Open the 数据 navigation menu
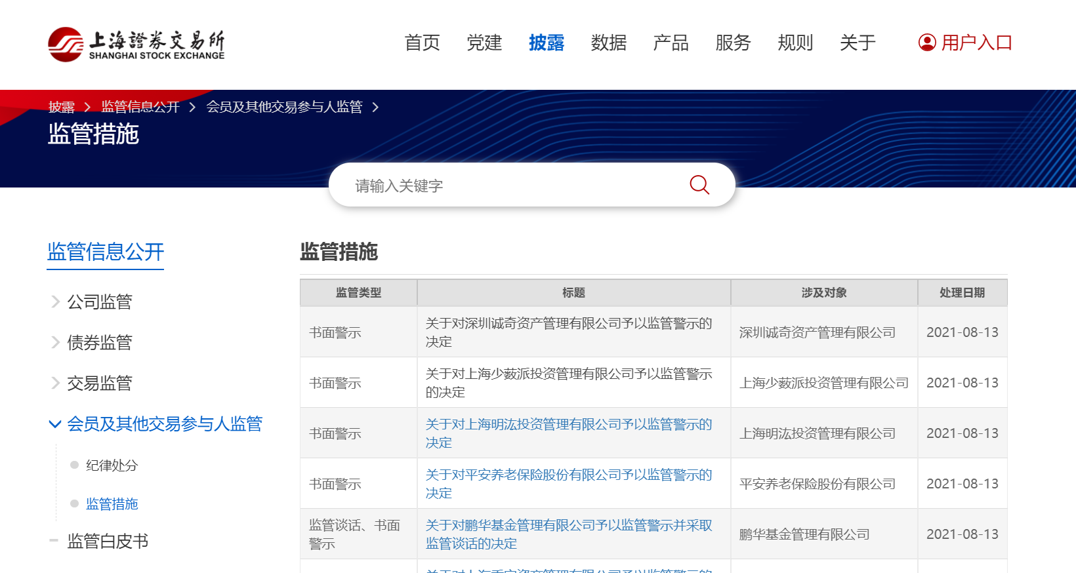Viewport: 1076px width, 573px height. 609,43
